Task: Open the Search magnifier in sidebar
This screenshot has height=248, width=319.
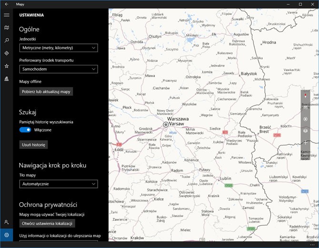Action: coord(7,41)
